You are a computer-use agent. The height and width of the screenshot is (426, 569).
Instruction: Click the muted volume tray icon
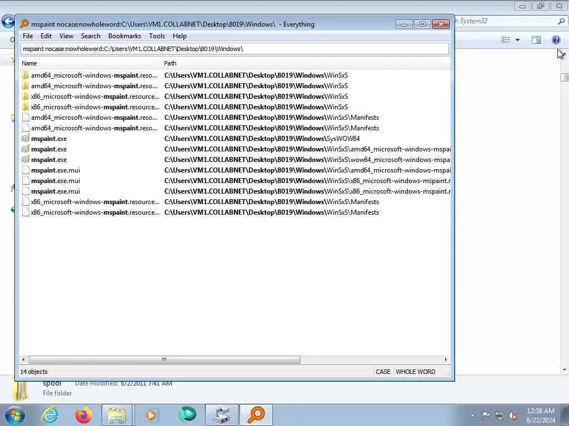pos(513,415)
